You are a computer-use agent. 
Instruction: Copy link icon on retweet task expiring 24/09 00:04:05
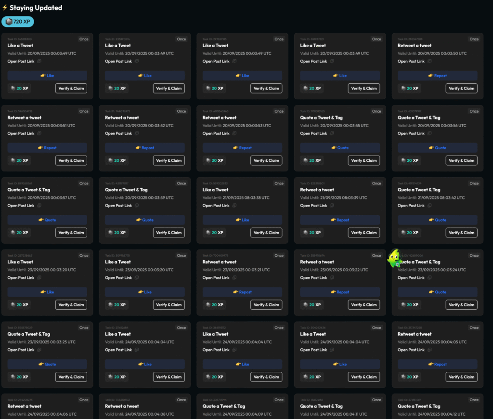430,350
